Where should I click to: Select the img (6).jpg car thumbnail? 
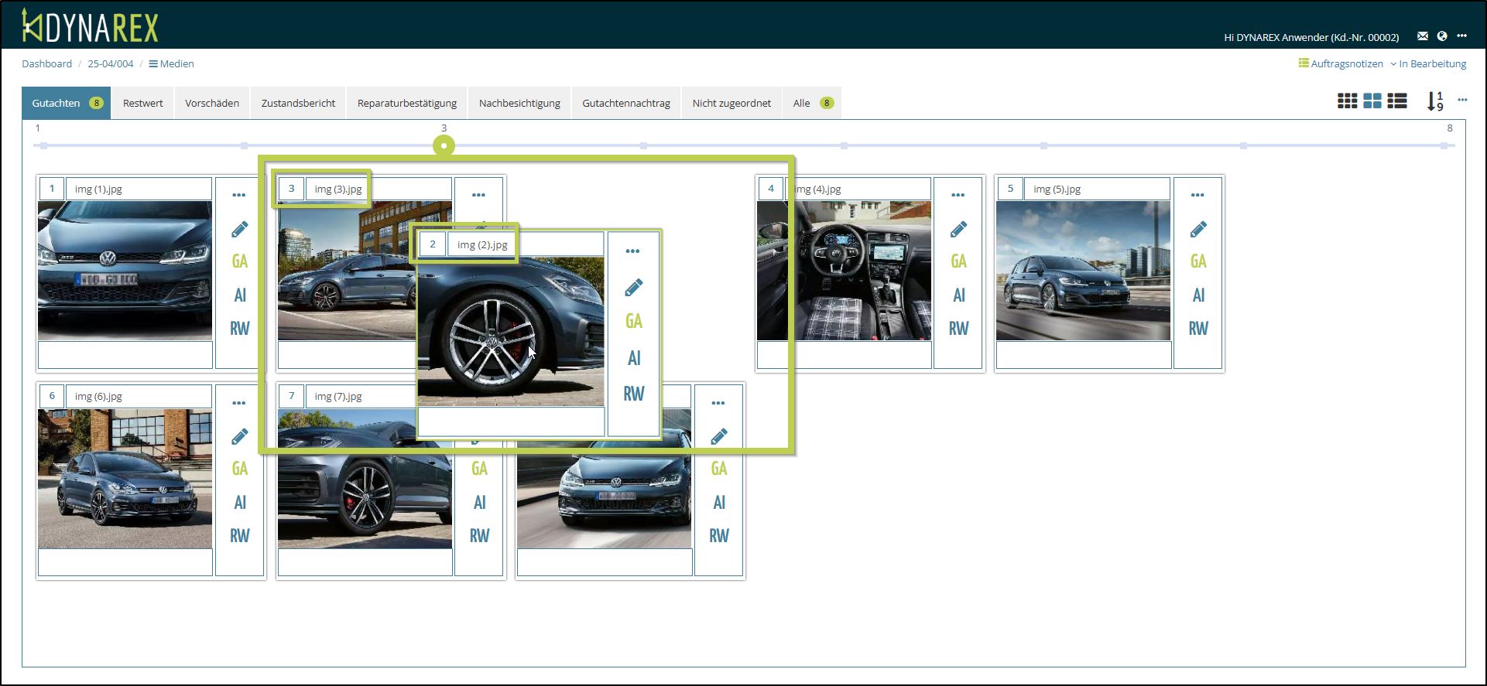(125, 479)
